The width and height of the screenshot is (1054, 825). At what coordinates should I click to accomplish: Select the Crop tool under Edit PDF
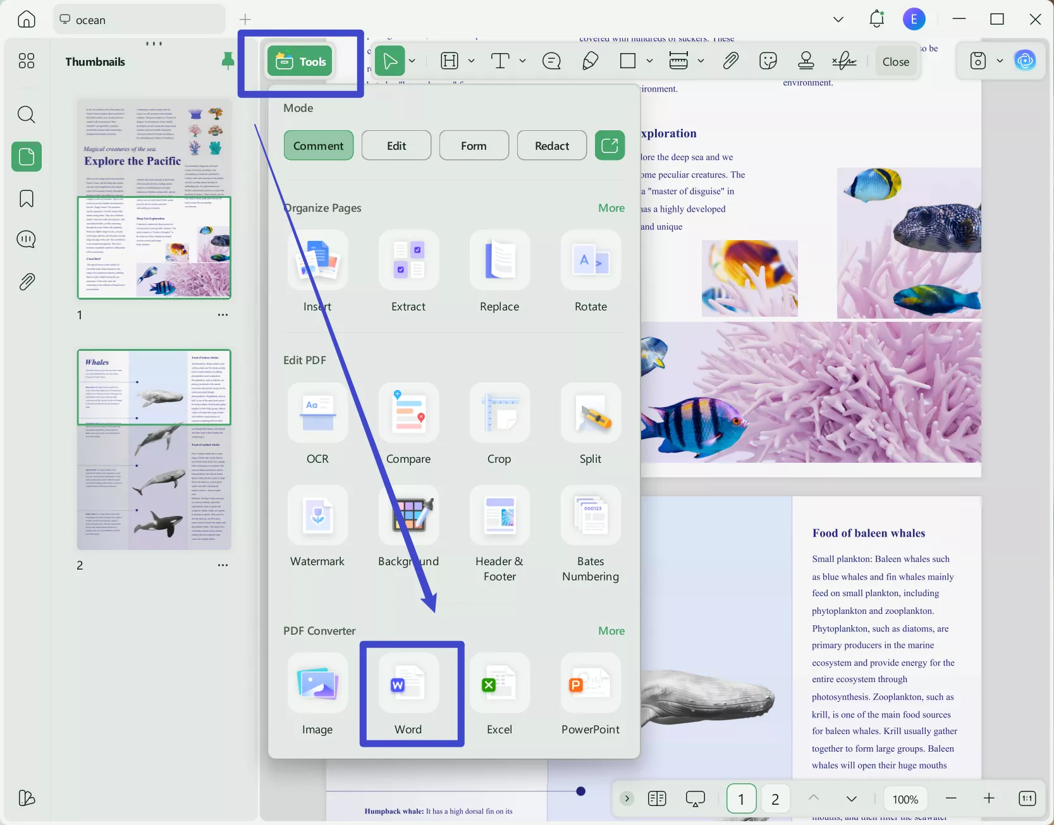[499, 424]
